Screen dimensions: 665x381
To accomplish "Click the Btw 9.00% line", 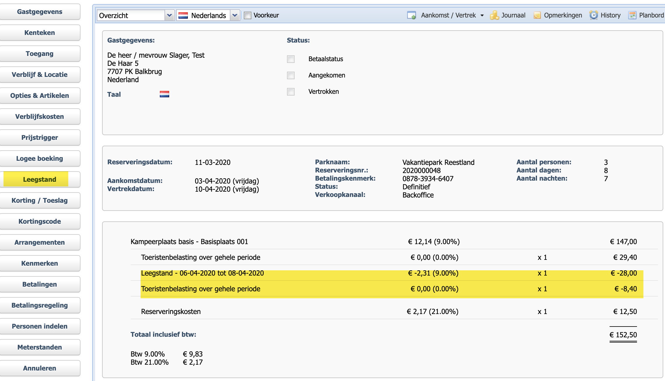I will (x=167, y=354).
